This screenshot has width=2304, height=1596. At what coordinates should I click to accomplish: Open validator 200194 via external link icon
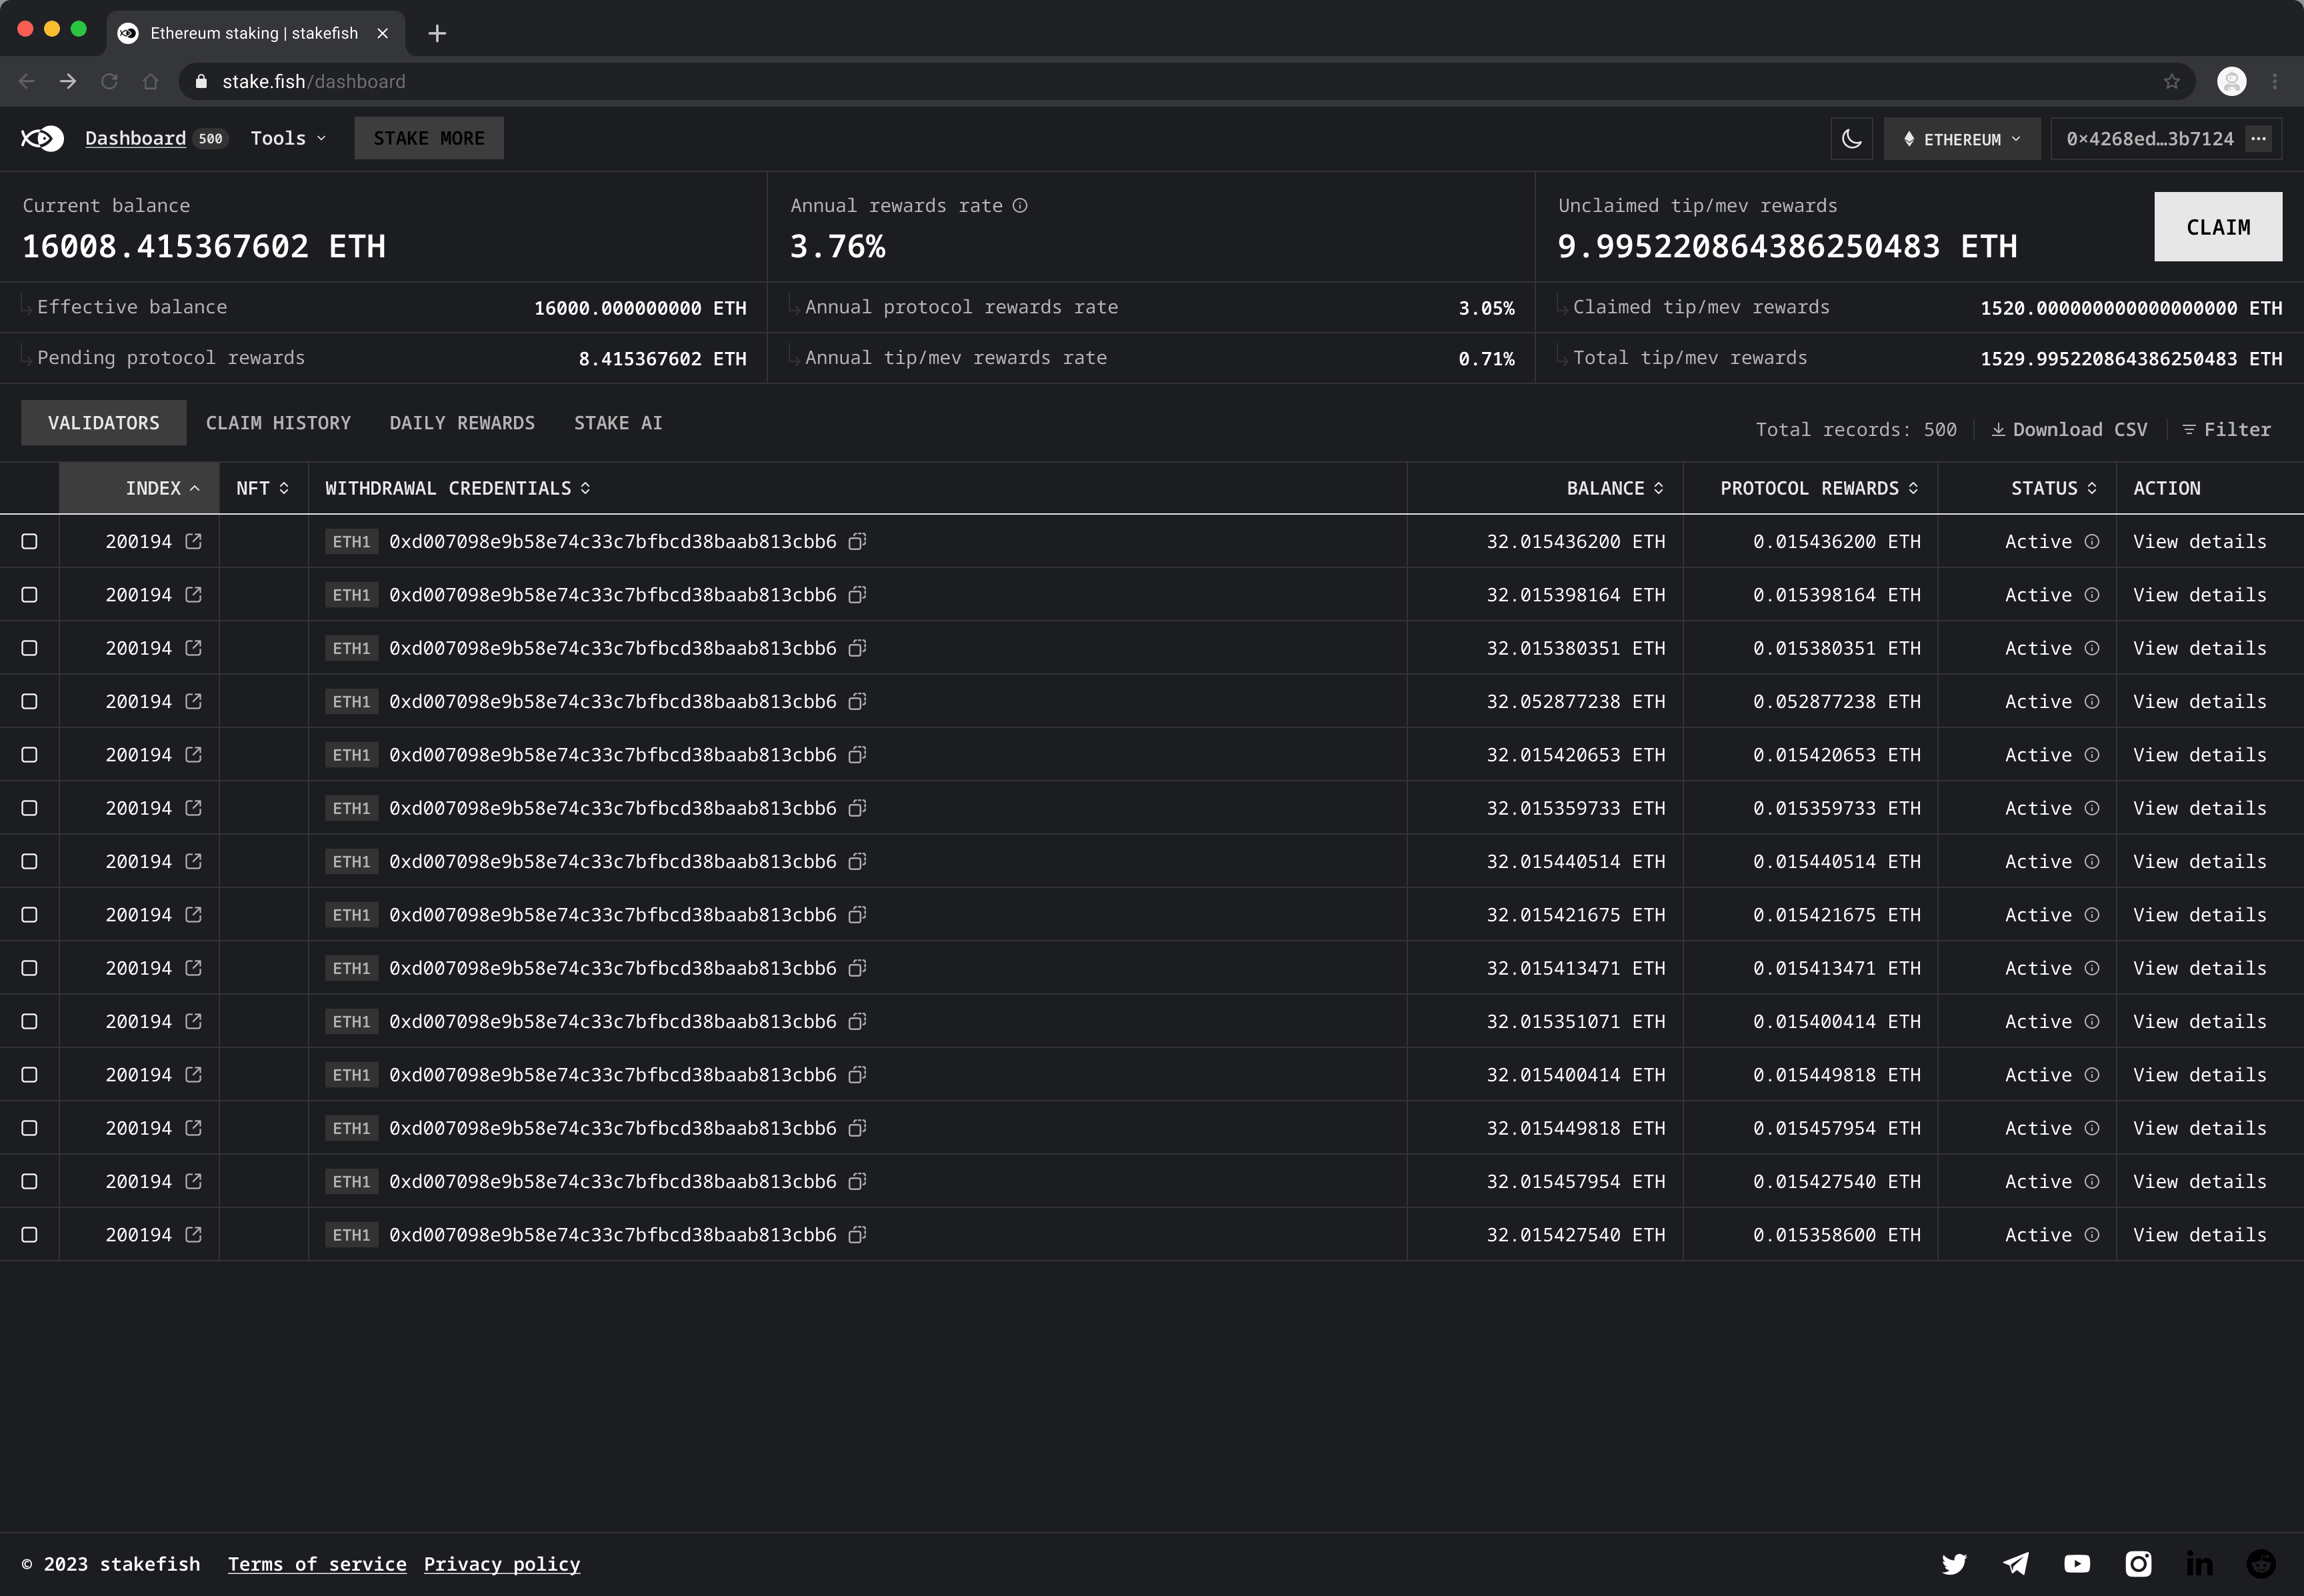click(193, 541)
